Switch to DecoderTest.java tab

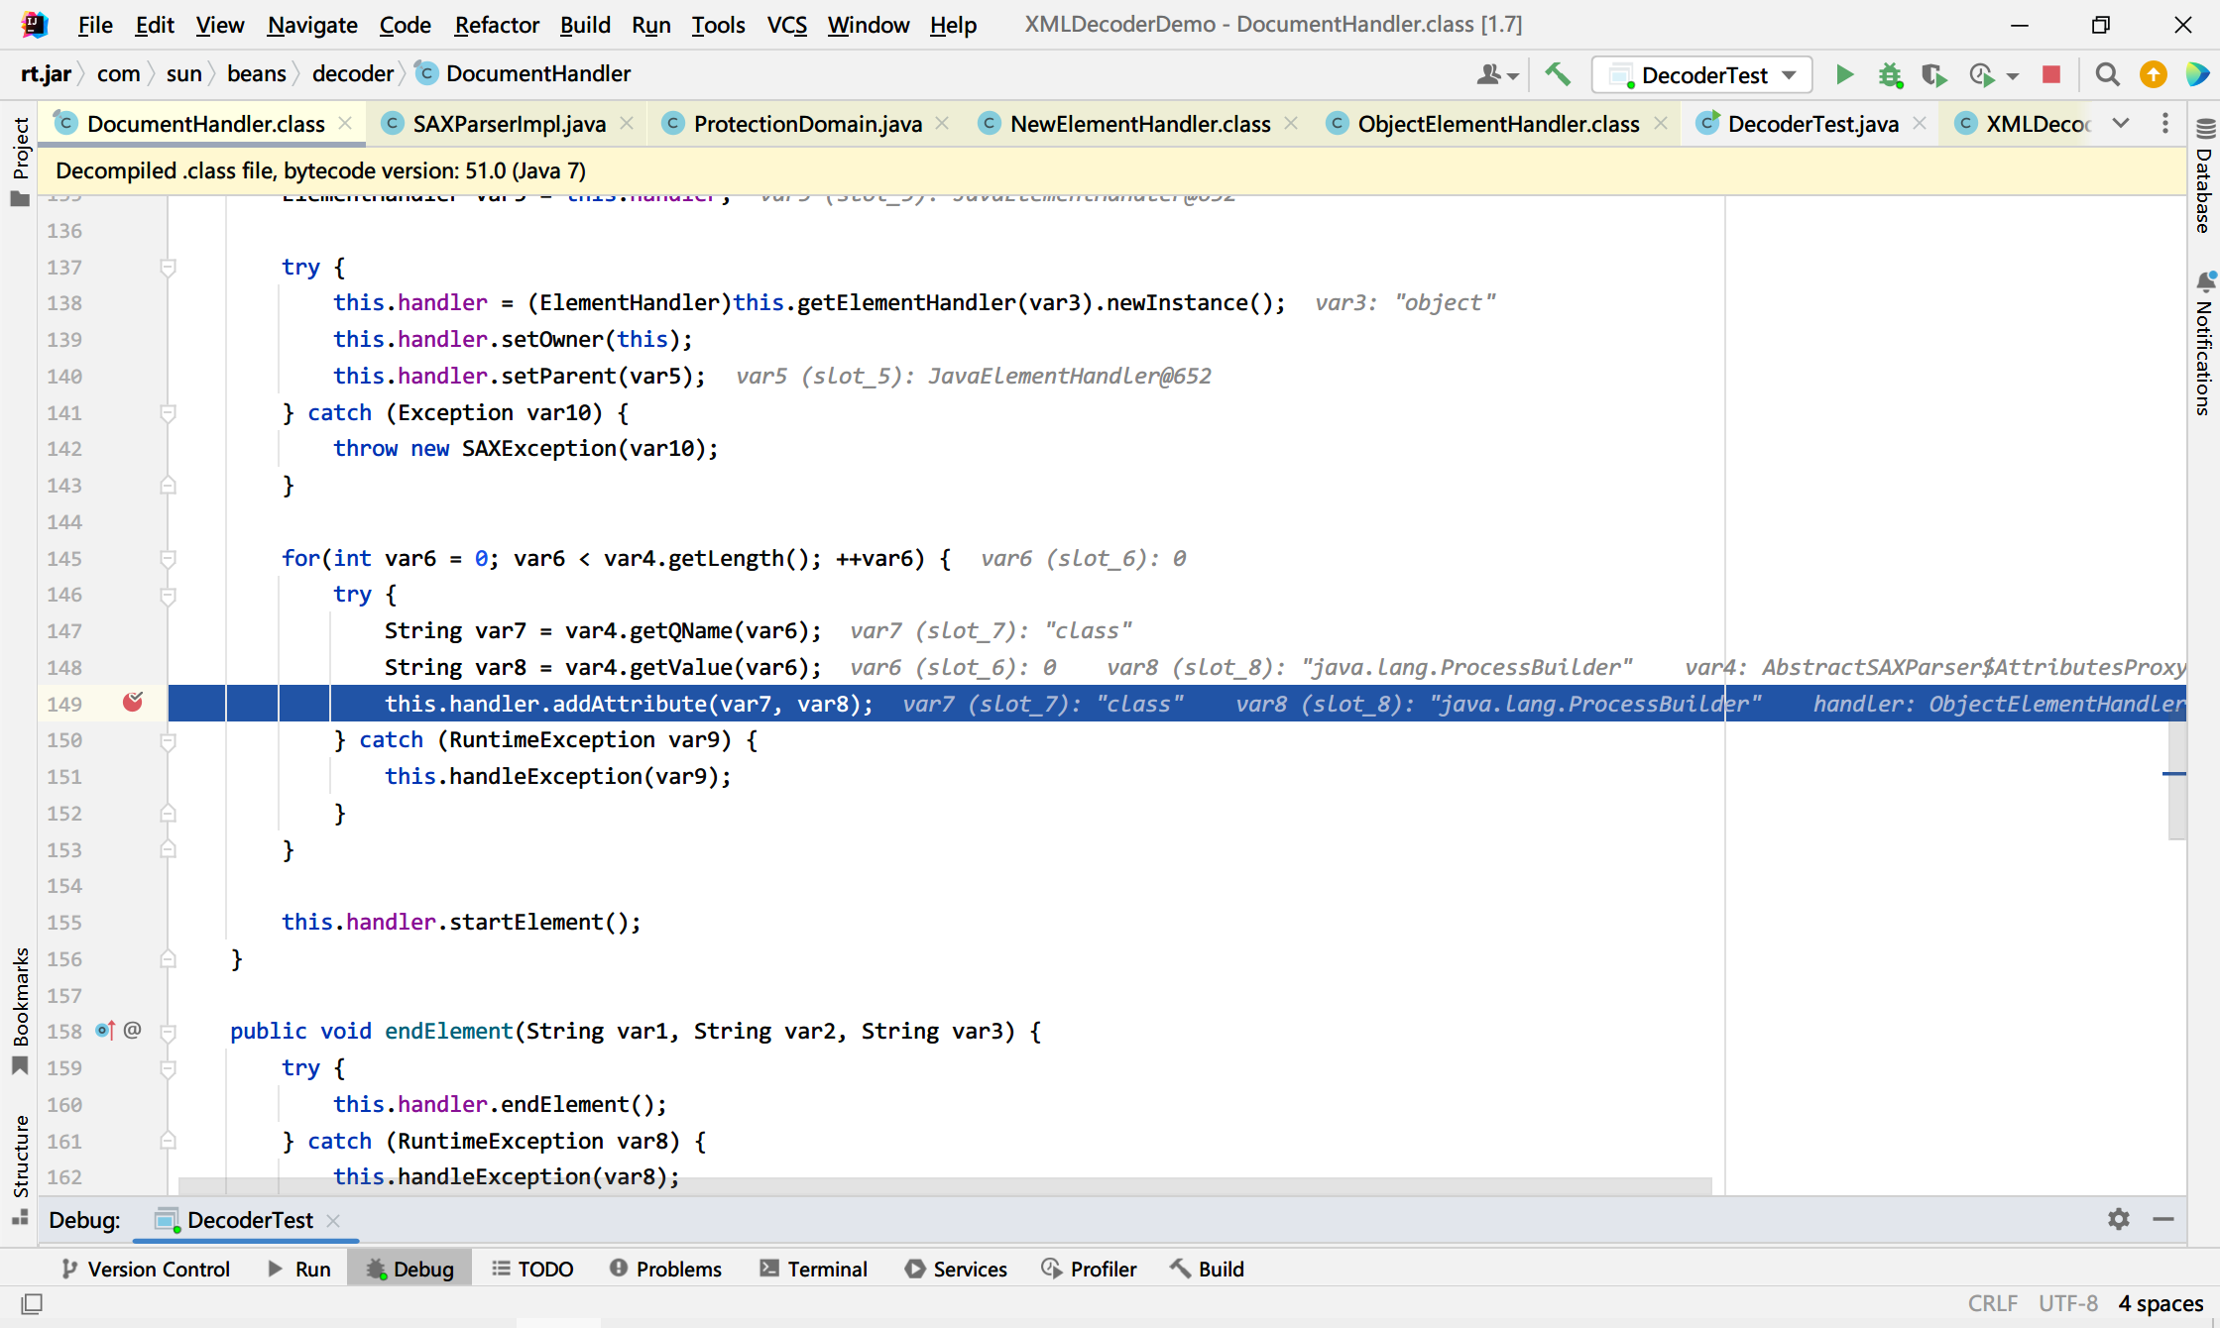point(1812,124)
